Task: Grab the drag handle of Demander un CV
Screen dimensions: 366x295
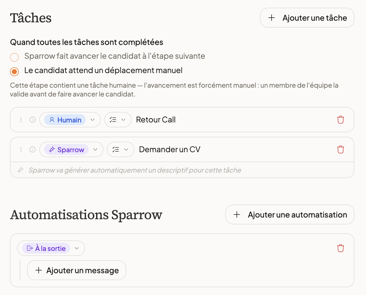Action: (x=21, y=149)
